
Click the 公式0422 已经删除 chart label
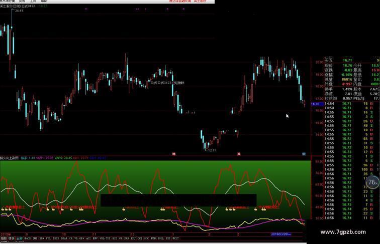pos(167,83)
